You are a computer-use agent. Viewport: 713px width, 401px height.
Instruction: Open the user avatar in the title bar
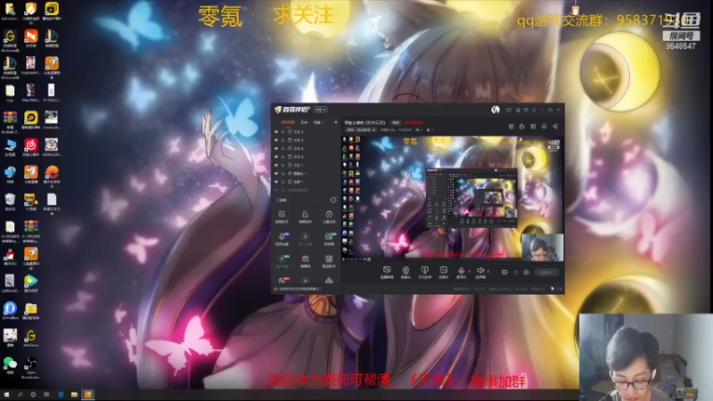496,110
